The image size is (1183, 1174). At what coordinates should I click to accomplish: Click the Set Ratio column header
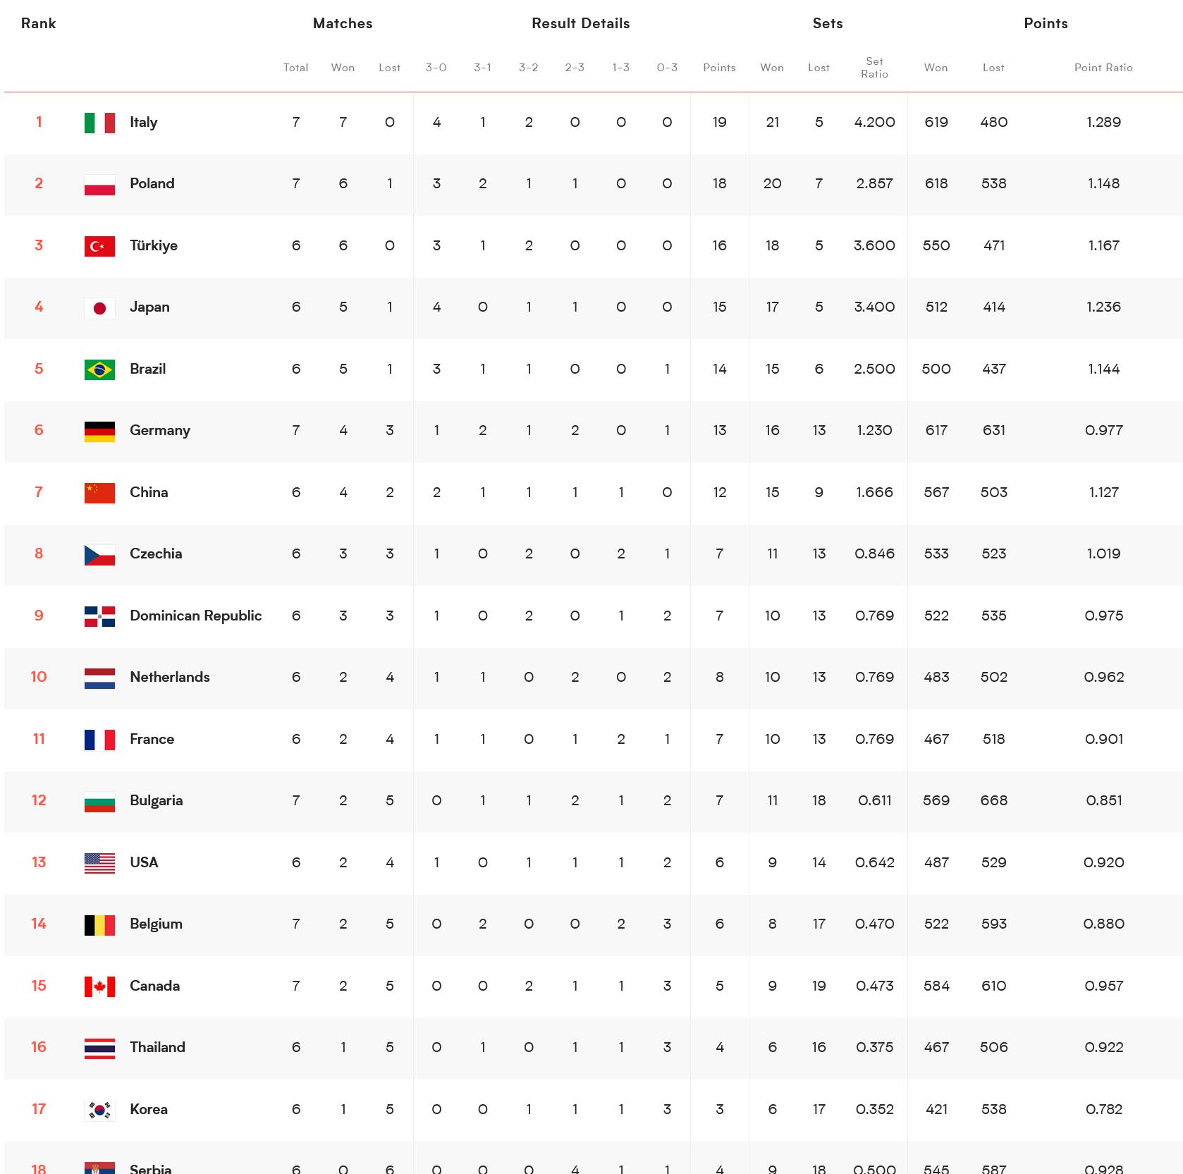click(x=874, y=68)
